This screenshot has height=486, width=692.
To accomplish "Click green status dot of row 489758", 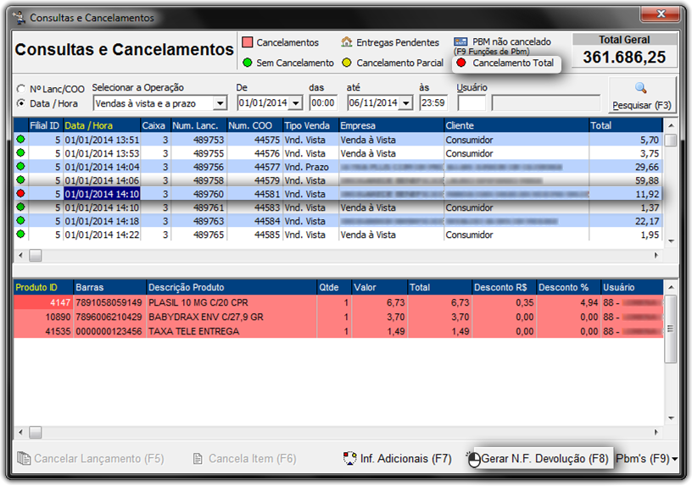I will click(x=20, y=179).
